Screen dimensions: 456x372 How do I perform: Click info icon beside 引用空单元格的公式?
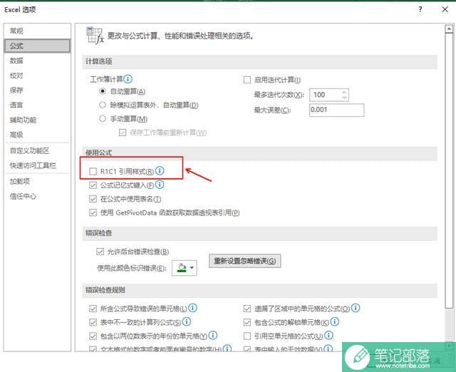[x=328, y=336]
